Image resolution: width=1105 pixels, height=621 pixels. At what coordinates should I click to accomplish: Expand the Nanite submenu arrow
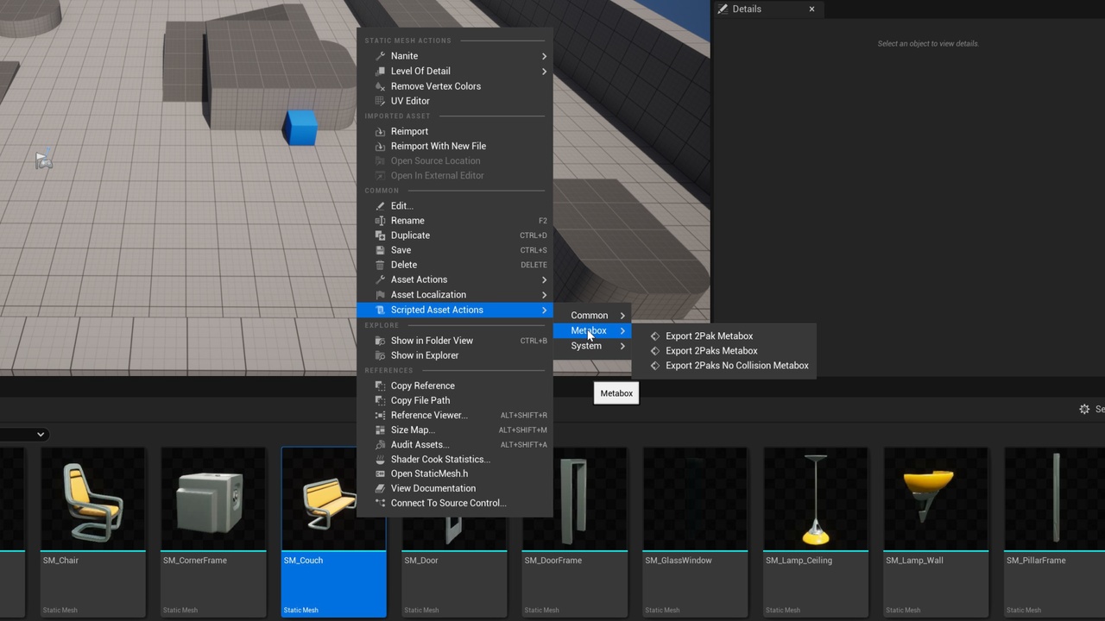click(544, 56)
